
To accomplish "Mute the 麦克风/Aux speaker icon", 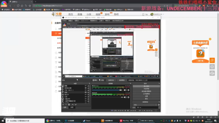I will point(125,90).
